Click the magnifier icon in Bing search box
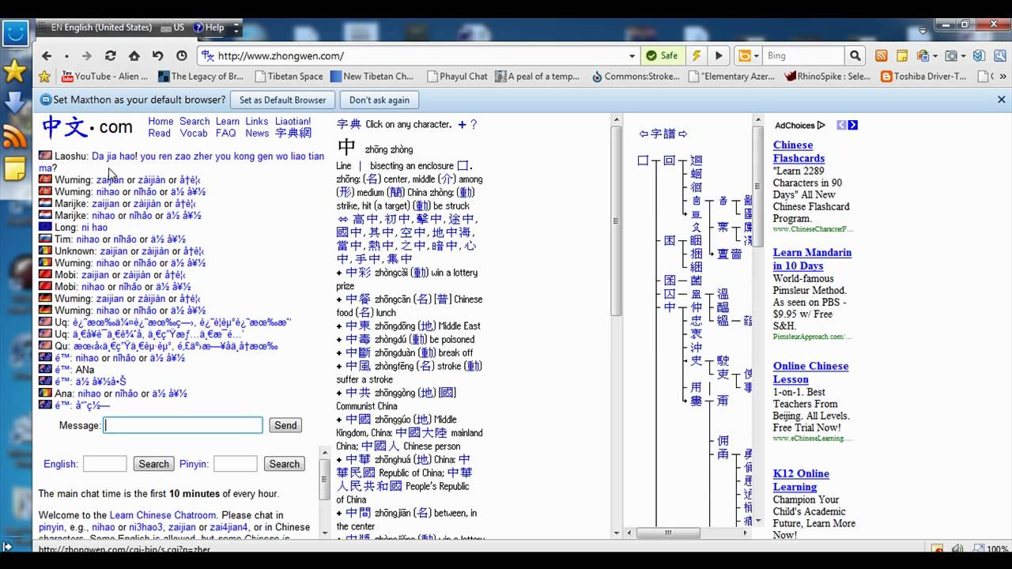This screenshot has height=569, width=1012. click(855, 55)
